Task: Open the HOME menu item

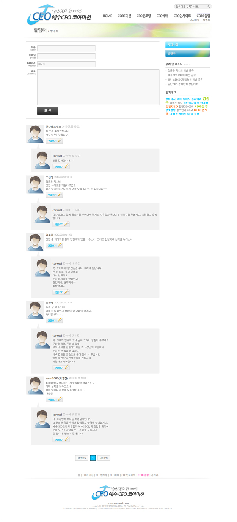Action: 107,16
